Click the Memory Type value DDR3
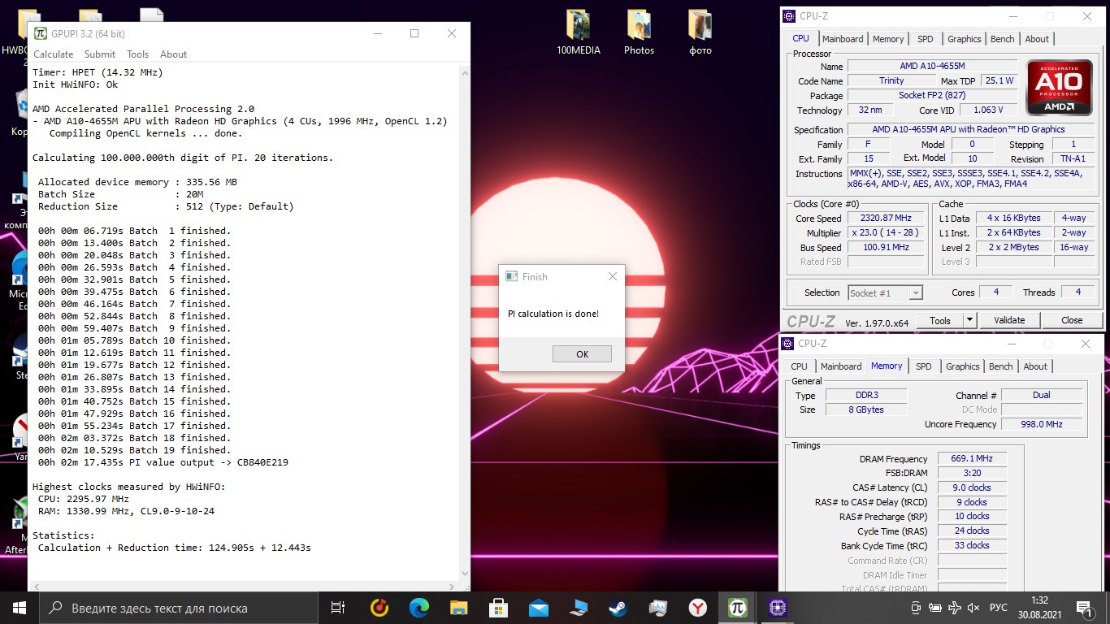The image size is (1110, 624). click(865, 395)
